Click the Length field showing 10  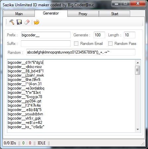[129, 35]
